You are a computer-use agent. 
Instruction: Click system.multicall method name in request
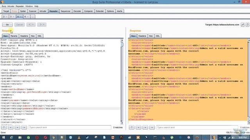(x=30, y=76)
